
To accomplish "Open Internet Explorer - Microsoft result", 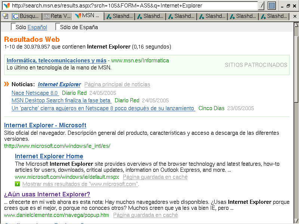I will (45, 125).
